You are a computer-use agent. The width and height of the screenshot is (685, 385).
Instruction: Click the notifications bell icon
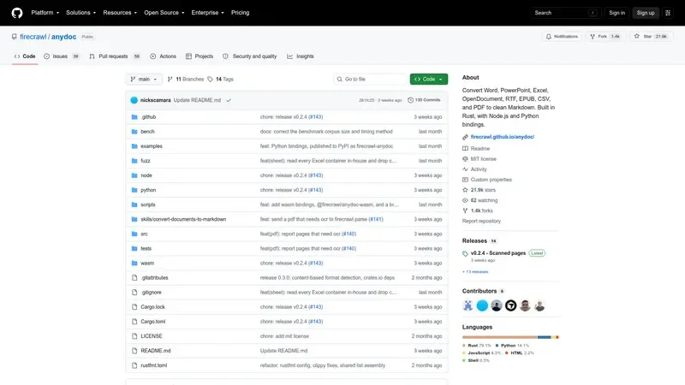(549, 37)
